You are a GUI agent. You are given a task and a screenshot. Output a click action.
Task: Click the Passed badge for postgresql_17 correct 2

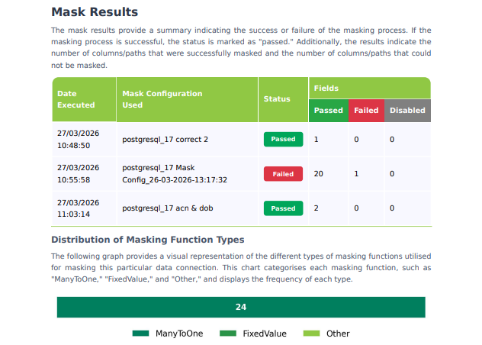pyautogui.click(x=283, y=140)
